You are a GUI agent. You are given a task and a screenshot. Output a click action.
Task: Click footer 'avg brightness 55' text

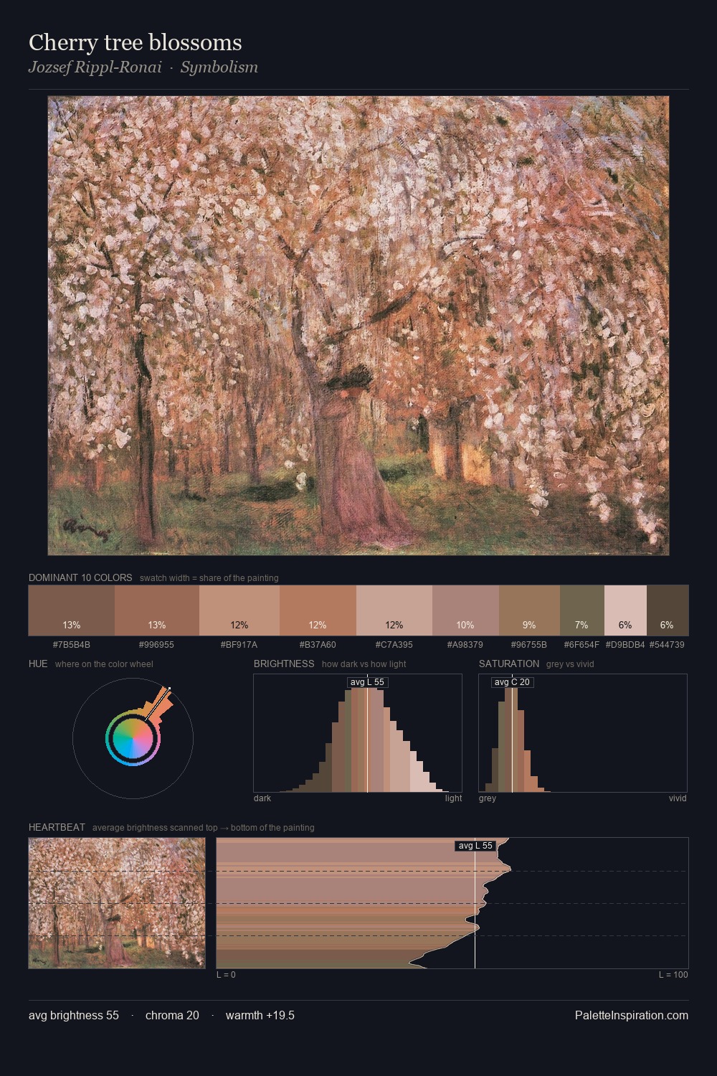point(74,1015)
